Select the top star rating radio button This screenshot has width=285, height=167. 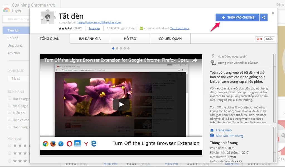tap(10, 145)
